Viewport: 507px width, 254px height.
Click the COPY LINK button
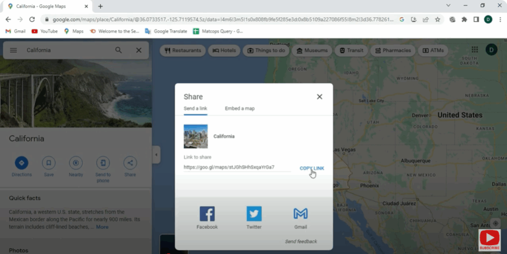[x=312, y=168]
